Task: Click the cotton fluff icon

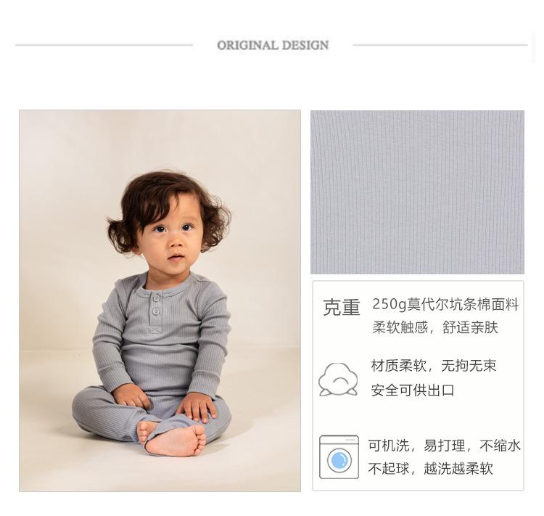Action: 338,380
